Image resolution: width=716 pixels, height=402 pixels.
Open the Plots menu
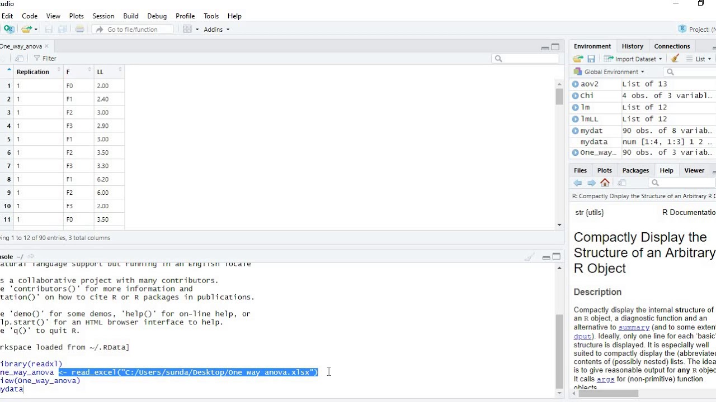click(x=77, y=16)
